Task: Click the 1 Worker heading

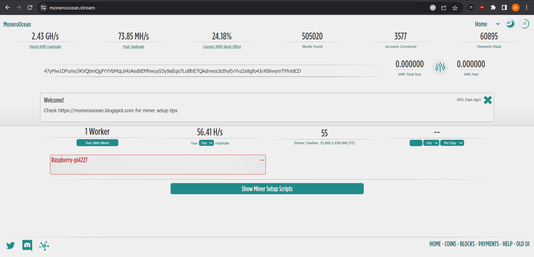Action: [97, 131]
